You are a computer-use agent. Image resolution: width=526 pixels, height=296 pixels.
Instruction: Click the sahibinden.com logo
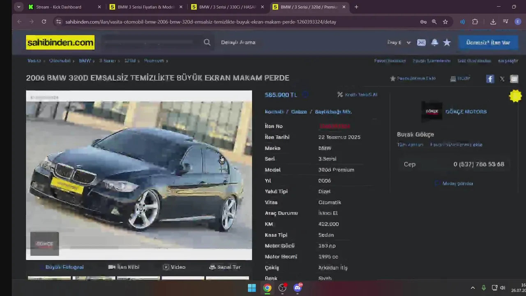click(60, 42)
